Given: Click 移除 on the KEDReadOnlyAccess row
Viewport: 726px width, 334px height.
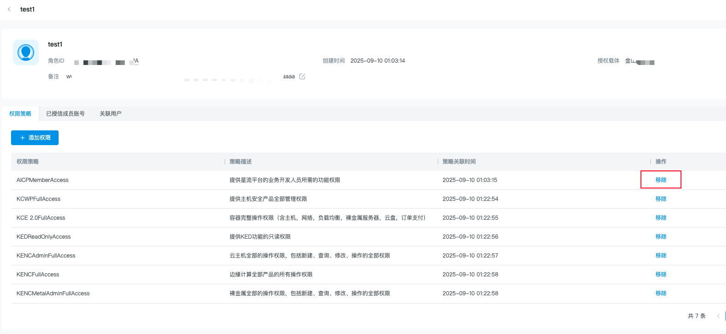Looking at the screenshot, I should [x=661, y=237].
